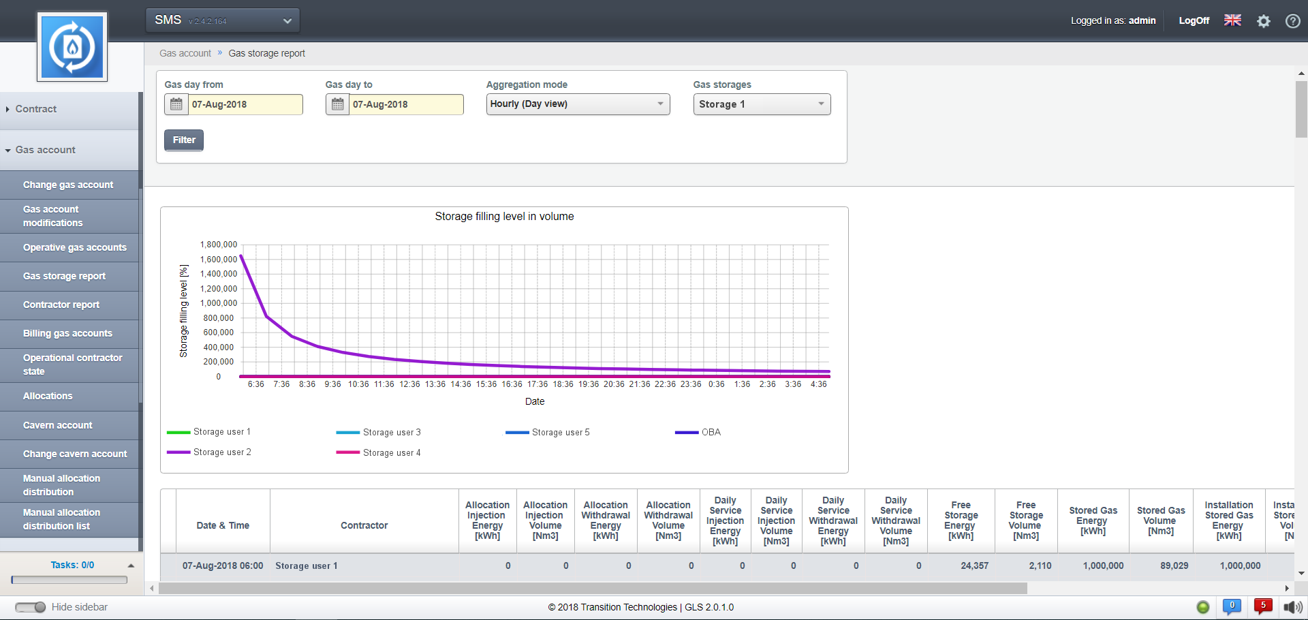The width and height of the screenshot is (1308, 620).
Task: Toggle Storage user 2 legend series
Action: click(x=209, y=452)
